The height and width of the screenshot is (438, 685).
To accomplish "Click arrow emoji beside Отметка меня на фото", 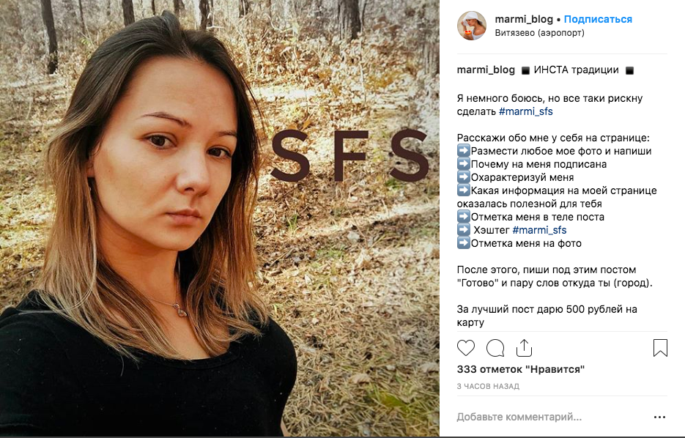I will point(463,243).
